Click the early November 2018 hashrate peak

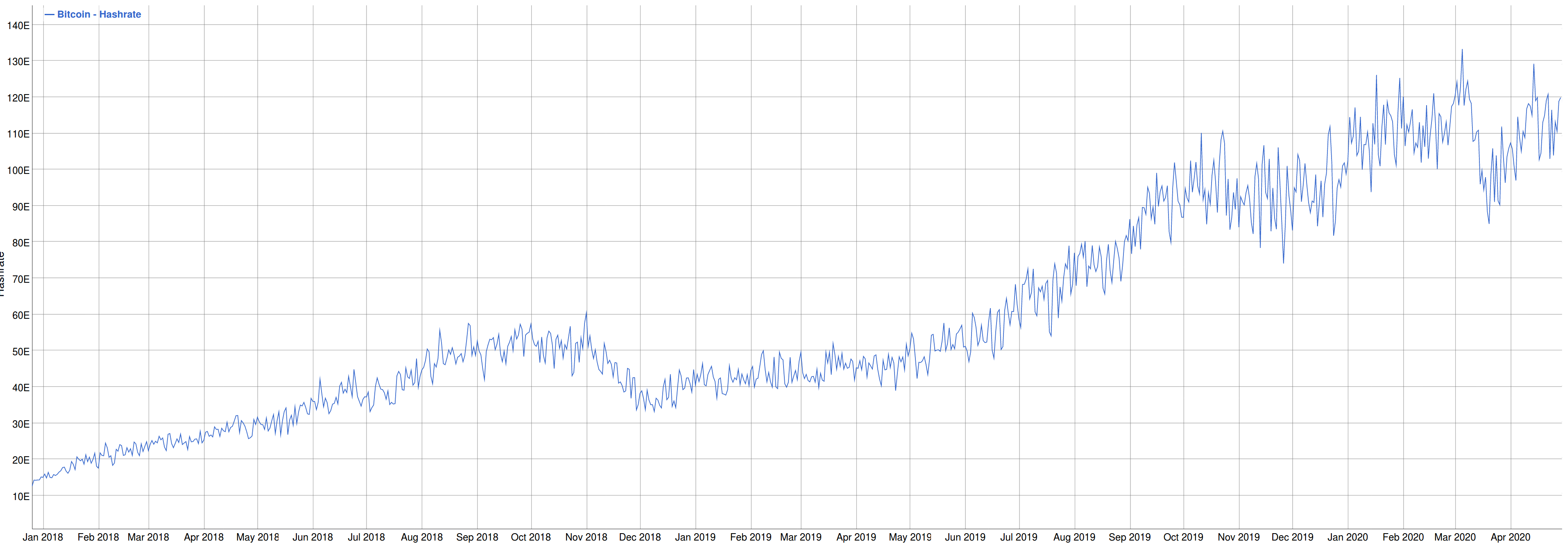point(586,313)
